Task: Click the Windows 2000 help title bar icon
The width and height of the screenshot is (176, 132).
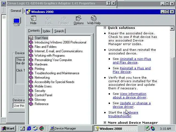Action: (28, 12)
